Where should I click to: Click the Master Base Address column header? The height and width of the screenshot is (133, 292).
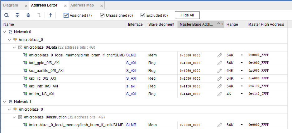[201, 24]
